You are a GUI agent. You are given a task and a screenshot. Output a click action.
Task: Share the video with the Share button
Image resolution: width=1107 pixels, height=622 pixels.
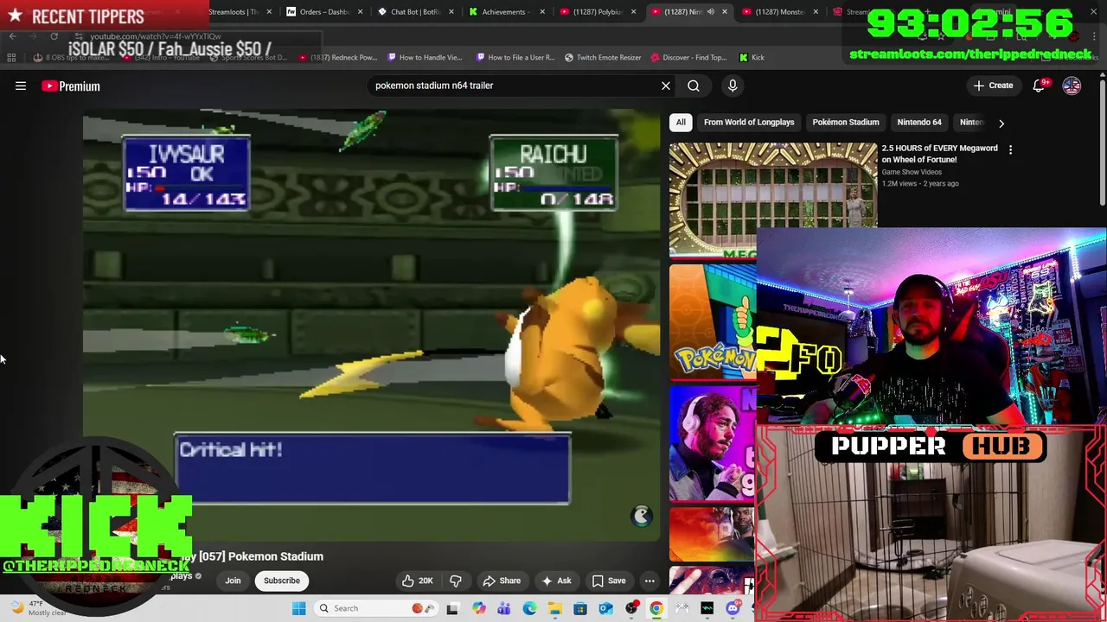point(502,581)
